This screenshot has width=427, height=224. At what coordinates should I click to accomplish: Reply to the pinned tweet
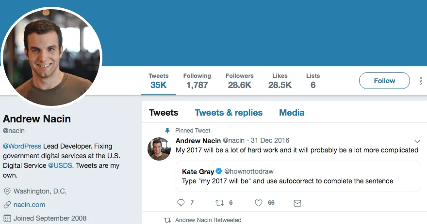(x=181, y=203)
